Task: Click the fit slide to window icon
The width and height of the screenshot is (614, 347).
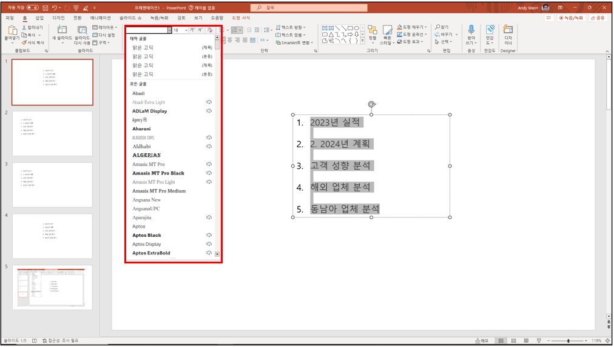Action: coord(607,341)
